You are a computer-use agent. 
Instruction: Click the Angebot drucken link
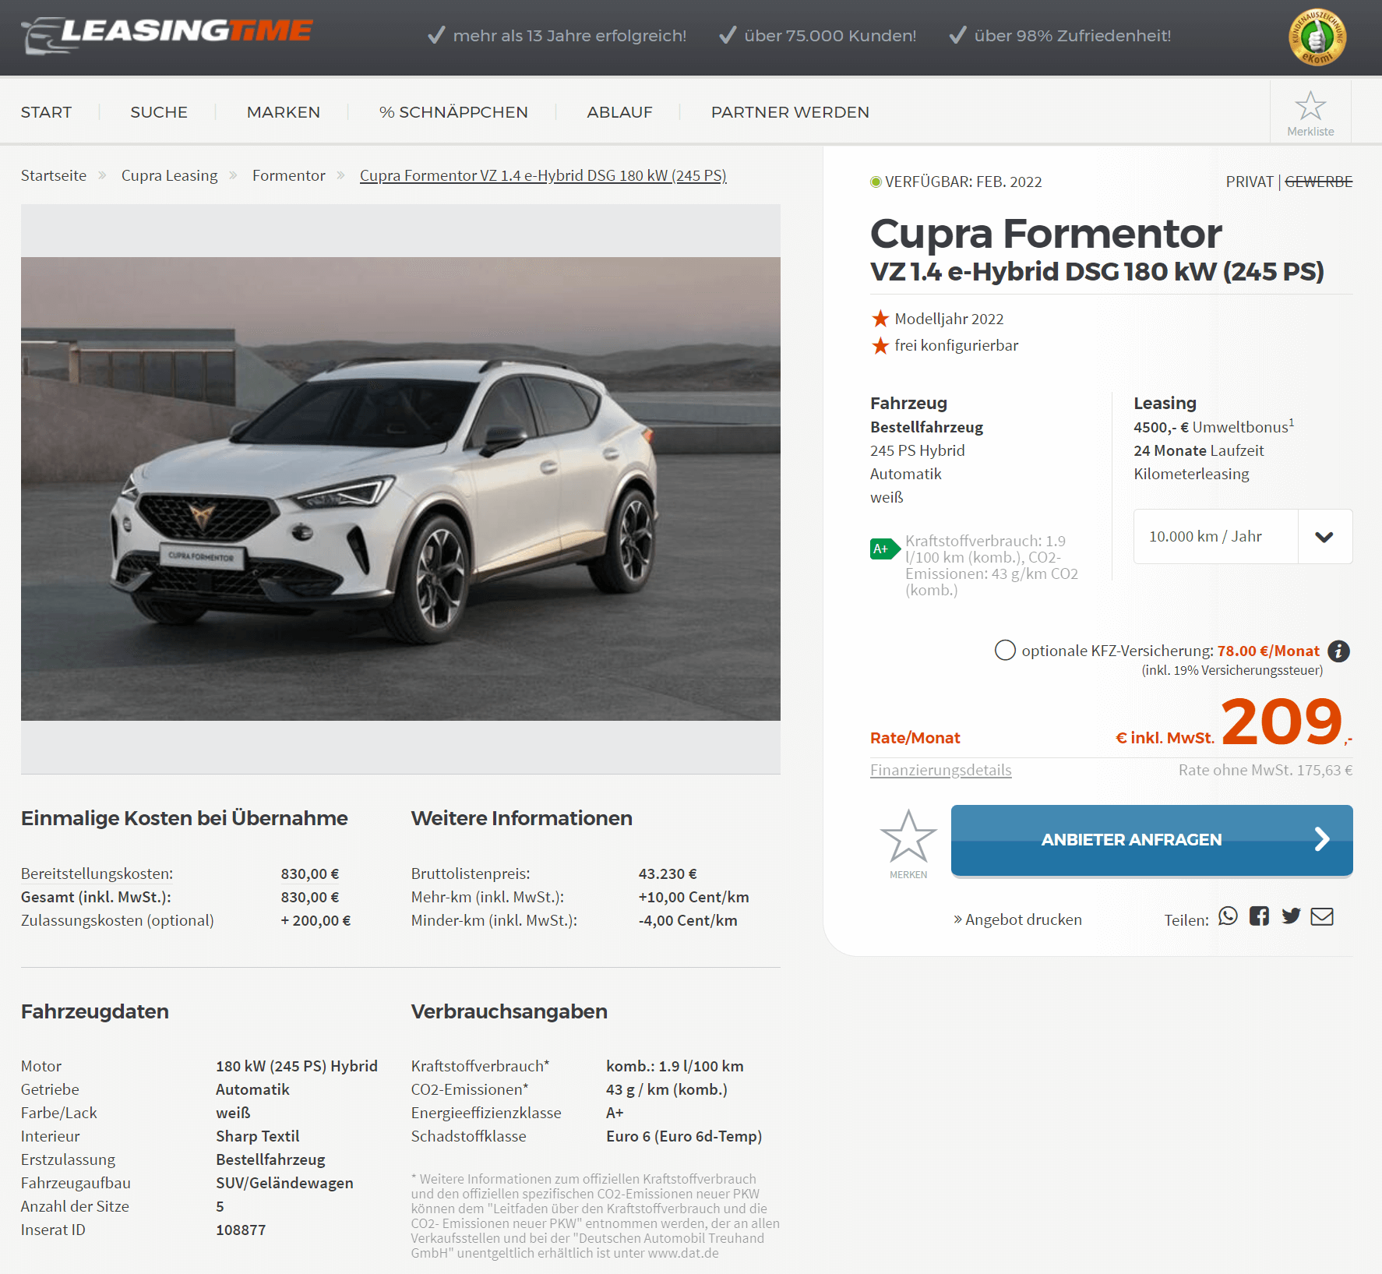point(1017,919)
